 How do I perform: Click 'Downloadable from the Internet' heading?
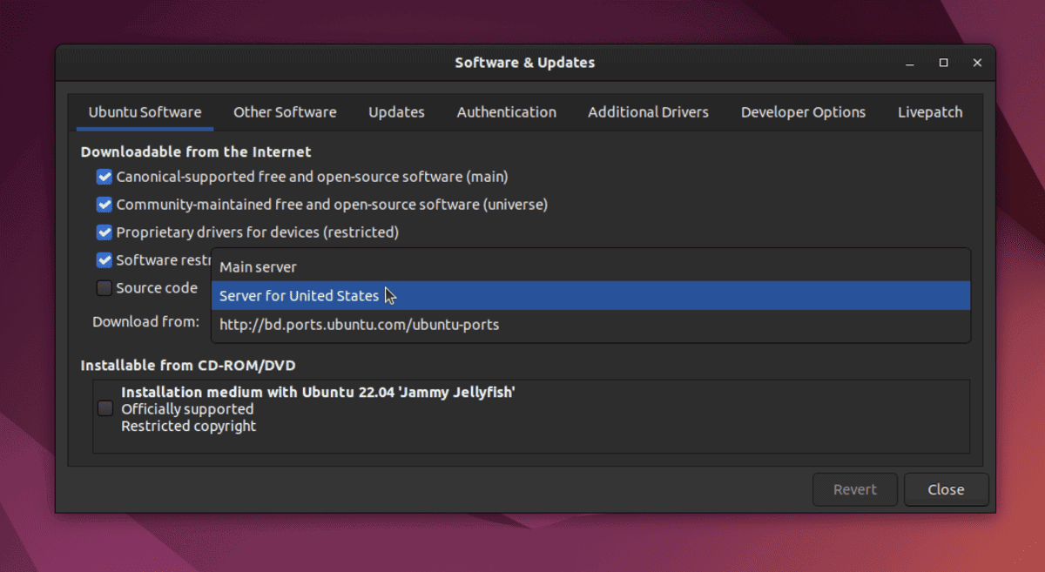coord(196,151)
